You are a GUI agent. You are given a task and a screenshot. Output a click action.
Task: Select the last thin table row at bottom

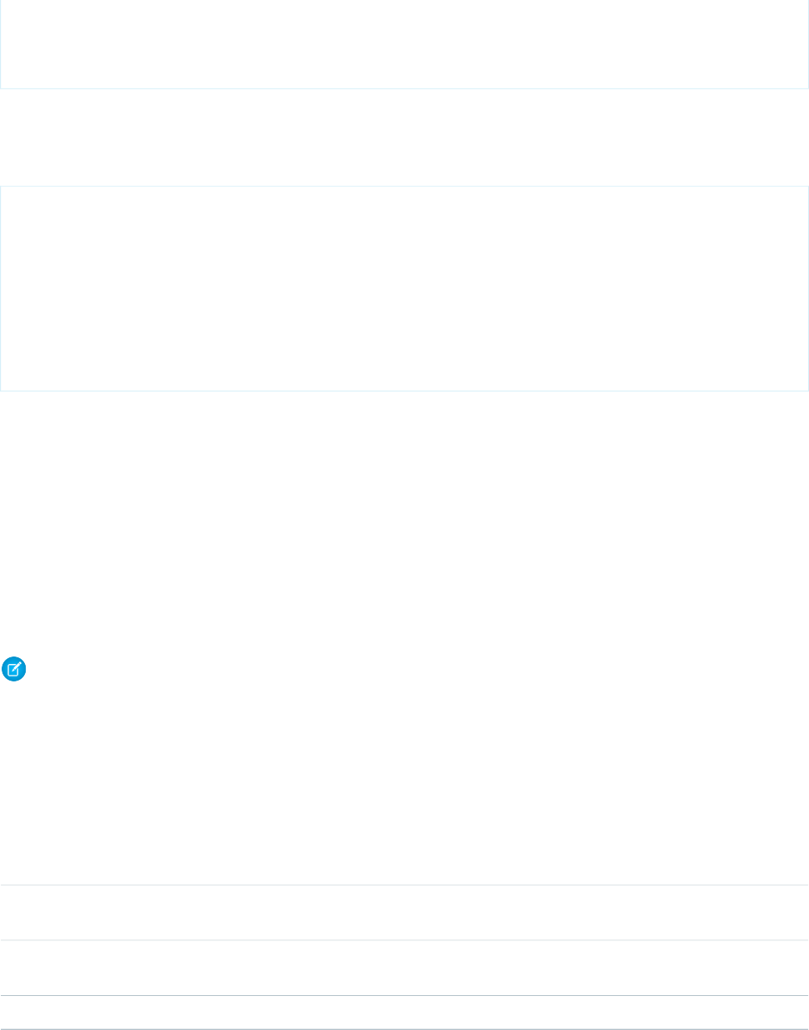tap(404, 1013)
